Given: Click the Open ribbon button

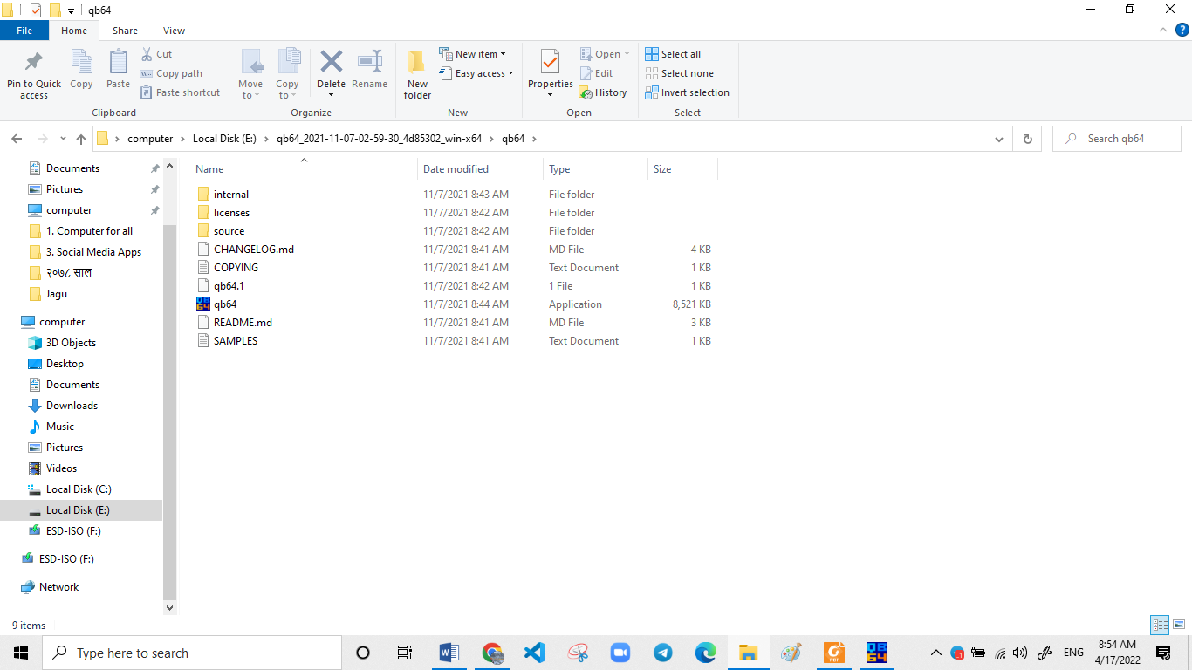Looking at the screenshot, I should [604, 54].
